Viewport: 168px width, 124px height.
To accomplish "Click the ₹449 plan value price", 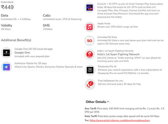I will click(7, 7).
